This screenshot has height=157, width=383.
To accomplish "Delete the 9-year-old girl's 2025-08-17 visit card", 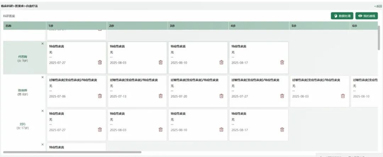I will [282, 62].
